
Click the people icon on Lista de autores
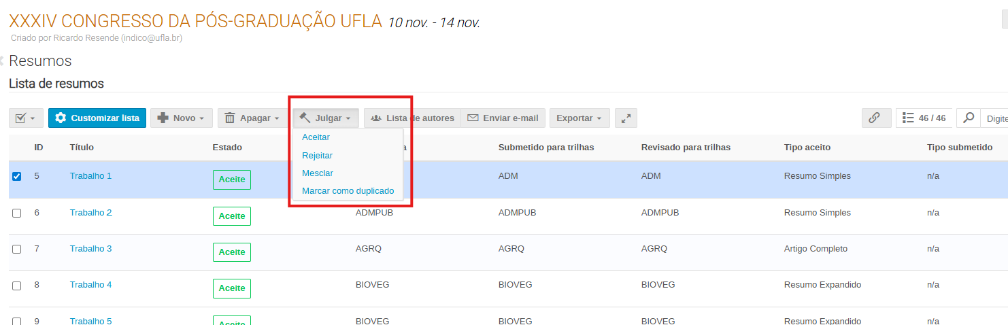pyautogui.click(x=375, y=118)
